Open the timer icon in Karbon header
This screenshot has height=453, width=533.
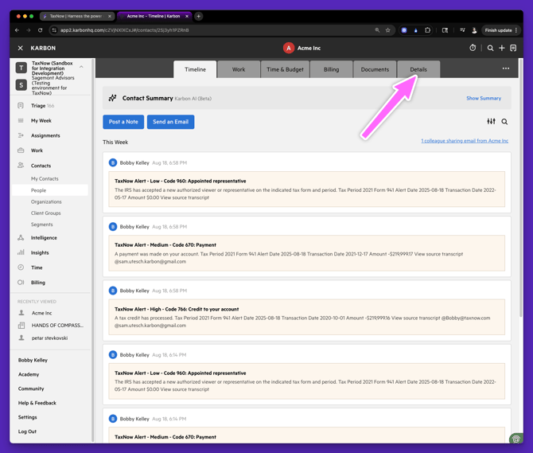[x=473, y=48]
